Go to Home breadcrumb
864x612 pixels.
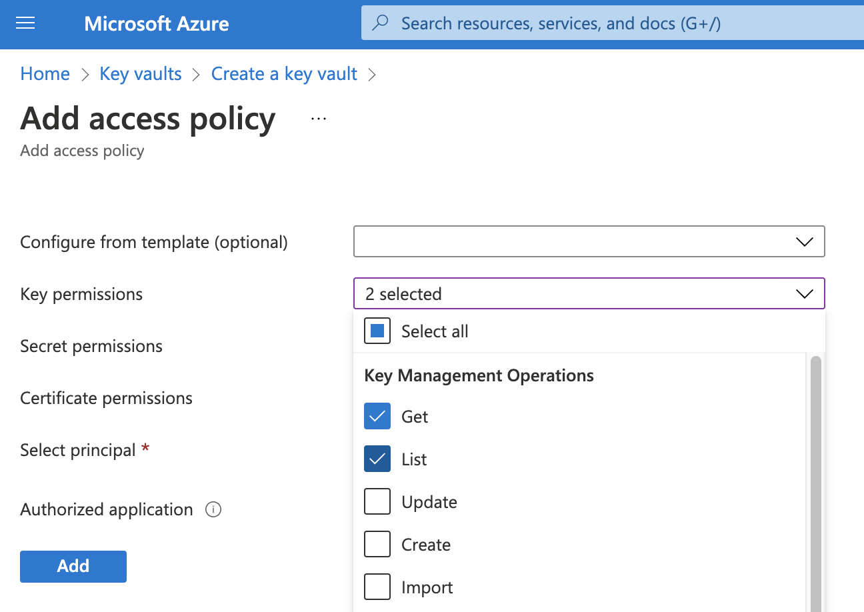click(45, 73)
